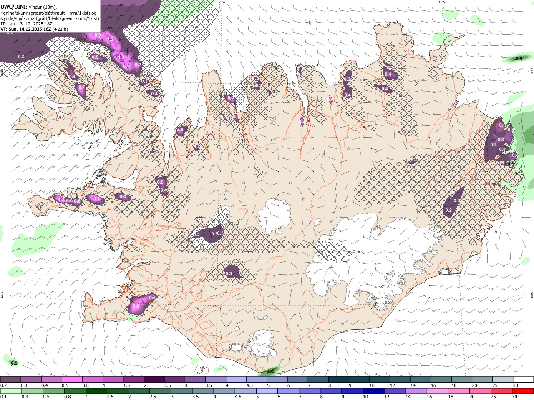Click the '20W' longitude label

222,2
